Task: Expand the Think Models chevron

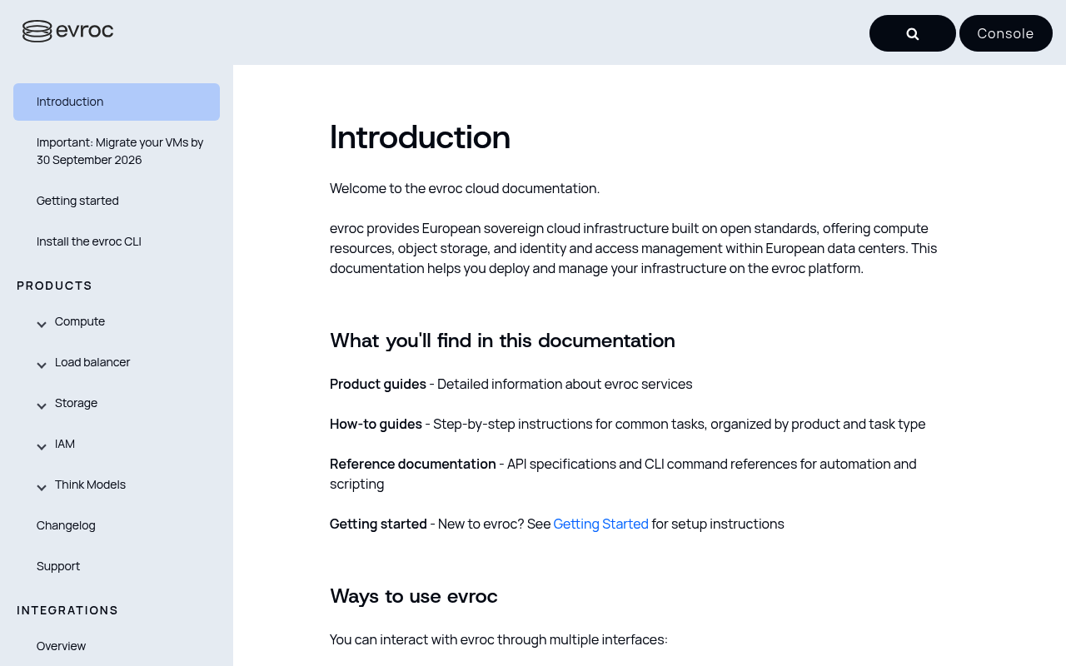Action: pos(42,487)
